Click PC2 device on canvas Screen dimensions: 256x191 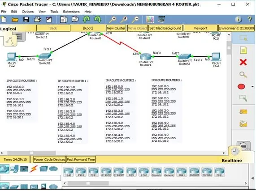[x=12, y=57]
